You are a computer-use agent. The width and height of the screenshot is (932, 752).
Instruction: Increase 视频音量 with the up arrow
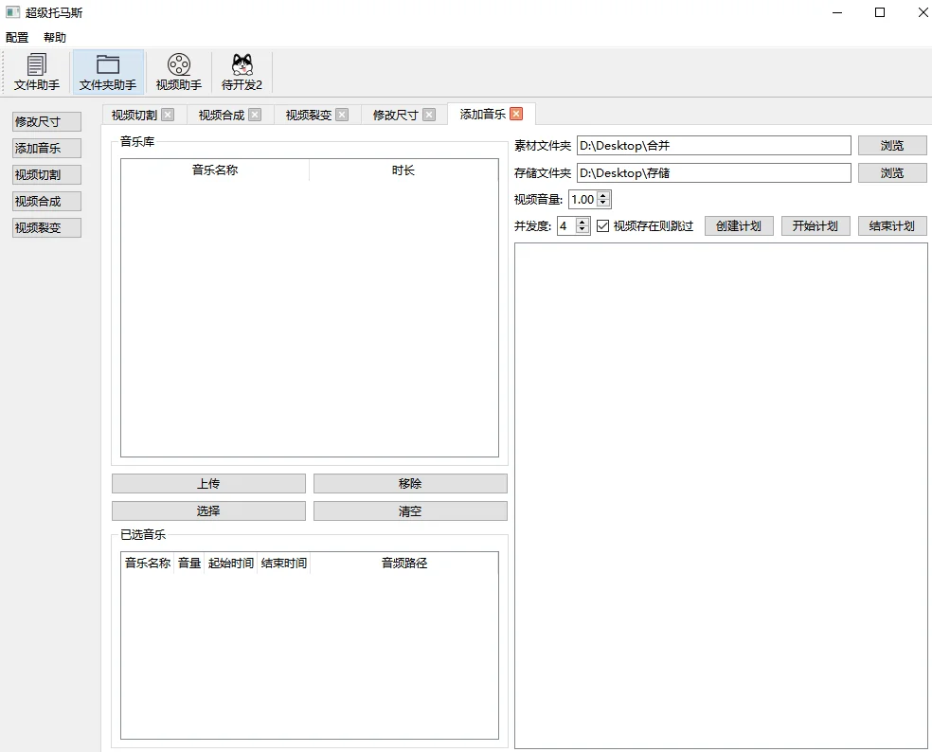(x=603, y=195)
